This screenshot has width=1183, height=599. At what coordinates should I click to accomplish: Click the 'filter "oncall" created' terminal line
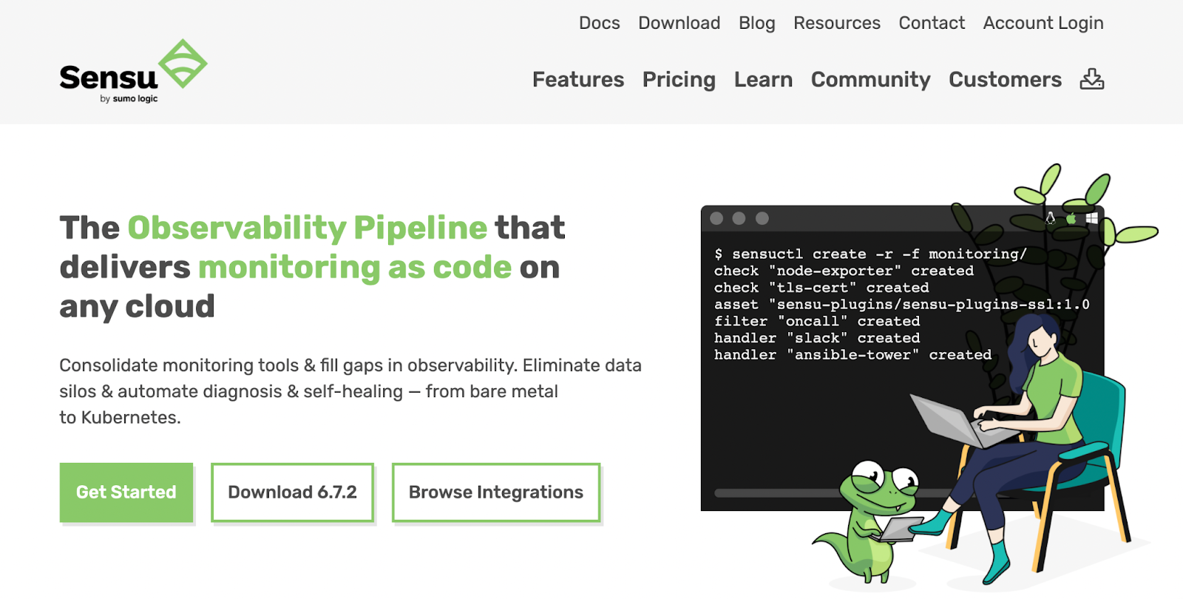coord(817,321)
